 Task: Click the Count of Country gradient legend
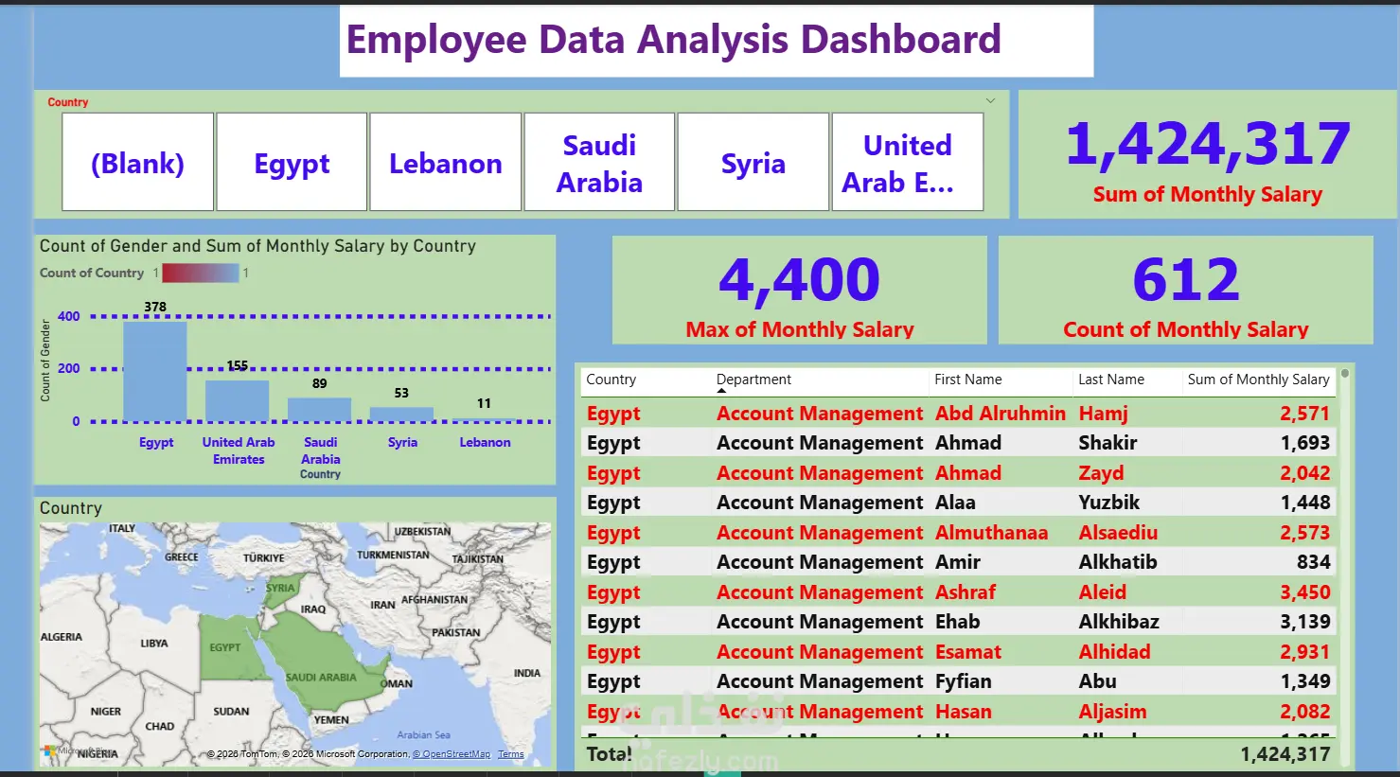pos(200,273)
